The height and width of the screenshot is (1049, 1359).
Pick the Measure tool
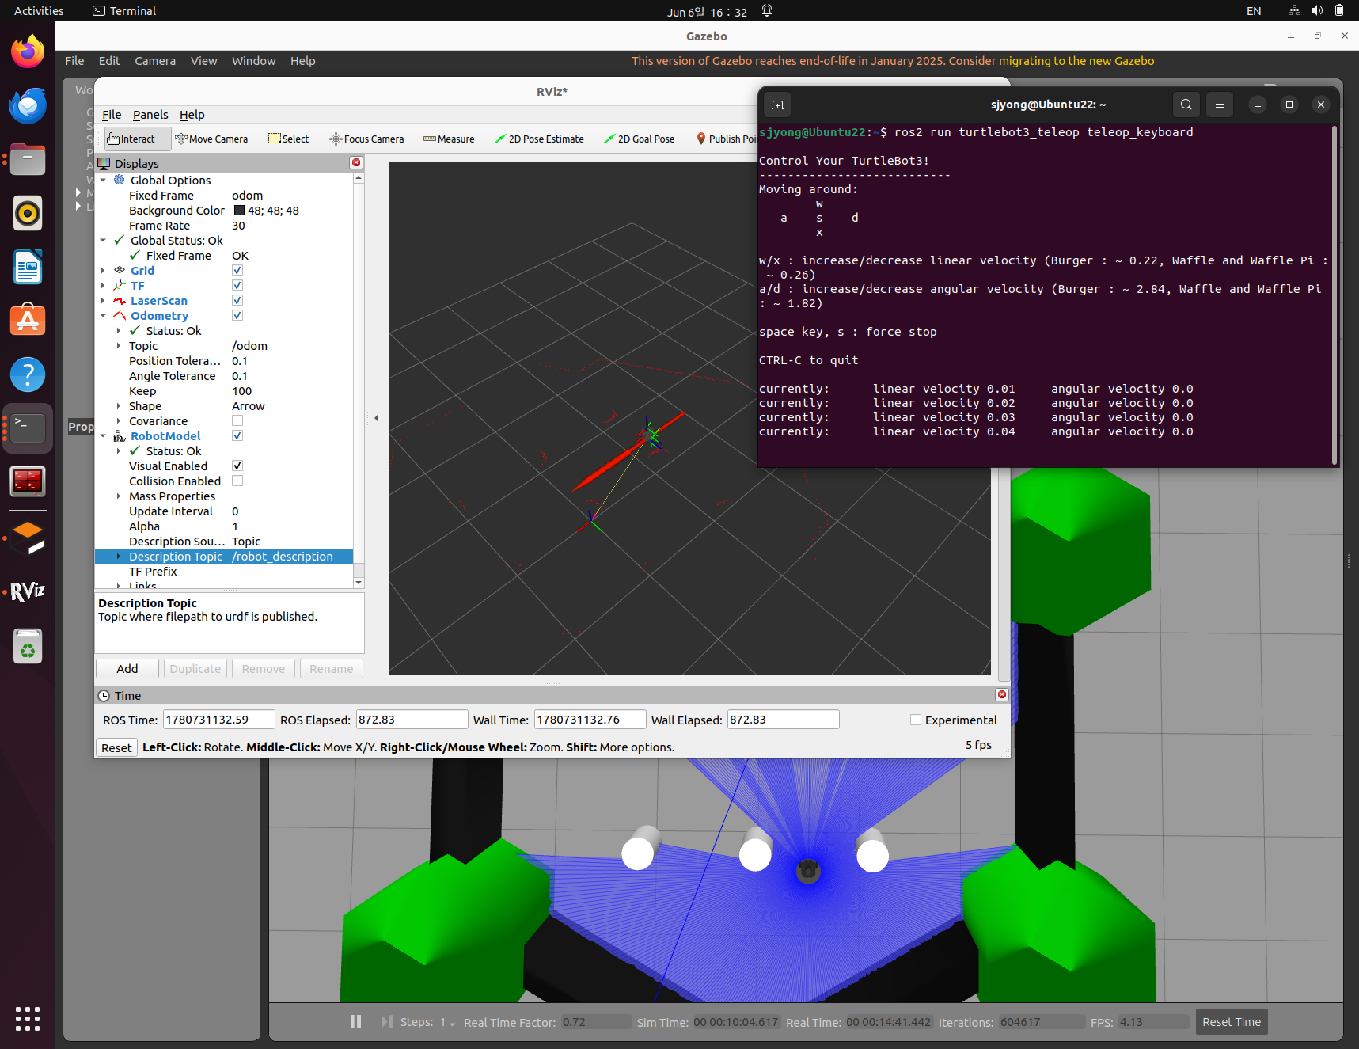[449, 139]
